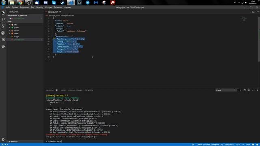Click the Windows Start button

pyautogui.click(x=4, y=3)
